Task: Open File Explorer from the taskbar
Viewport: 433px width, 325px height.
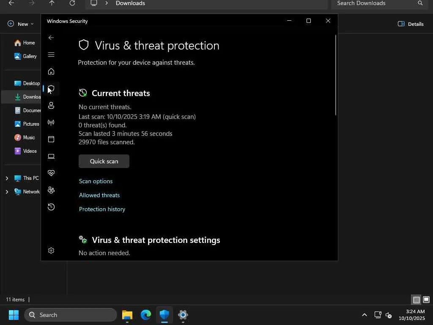Action: [127, 315]
